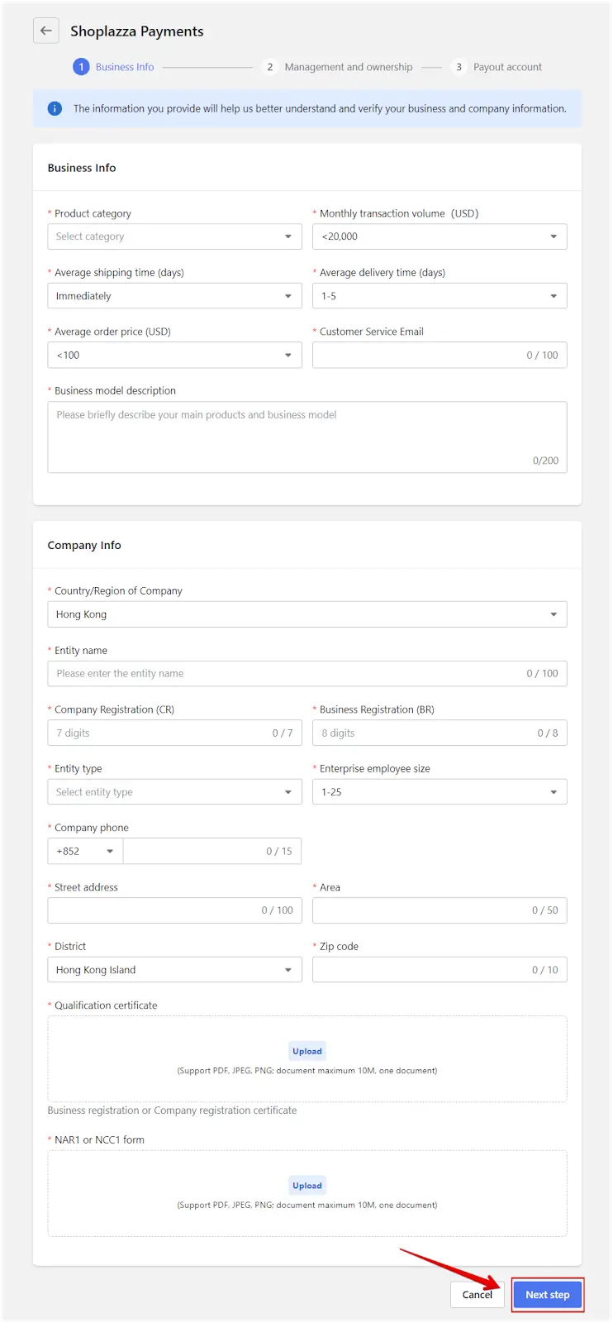The image size is (613, 1323).
Task: Select step 1 Business Info
Action: pyautogui.click(x=114, y=67)
